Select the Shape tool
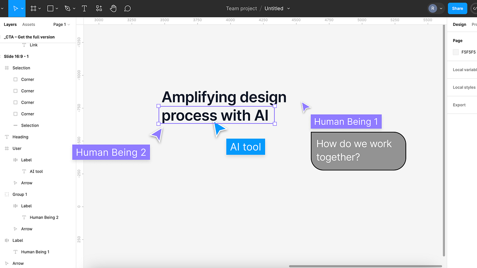 (x=50, y=8)
